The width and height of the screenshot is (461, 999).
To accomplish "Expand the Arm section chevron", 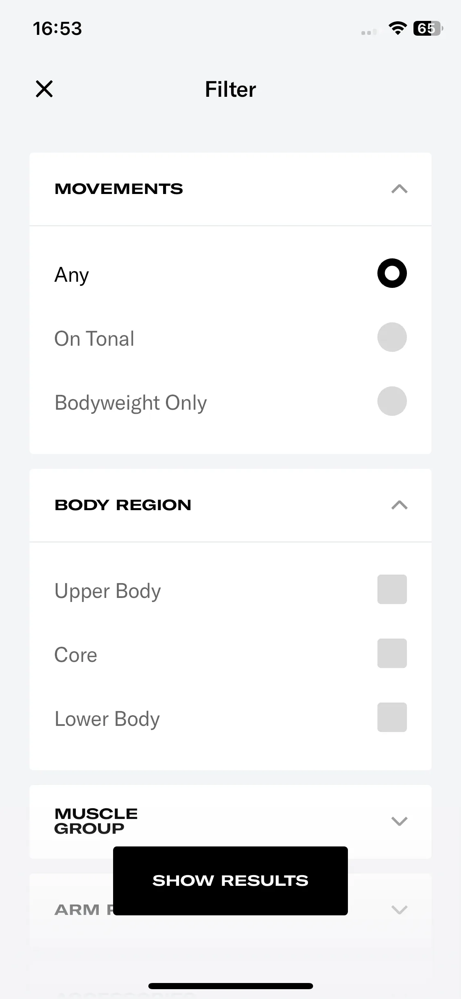I will pos(399,910).
